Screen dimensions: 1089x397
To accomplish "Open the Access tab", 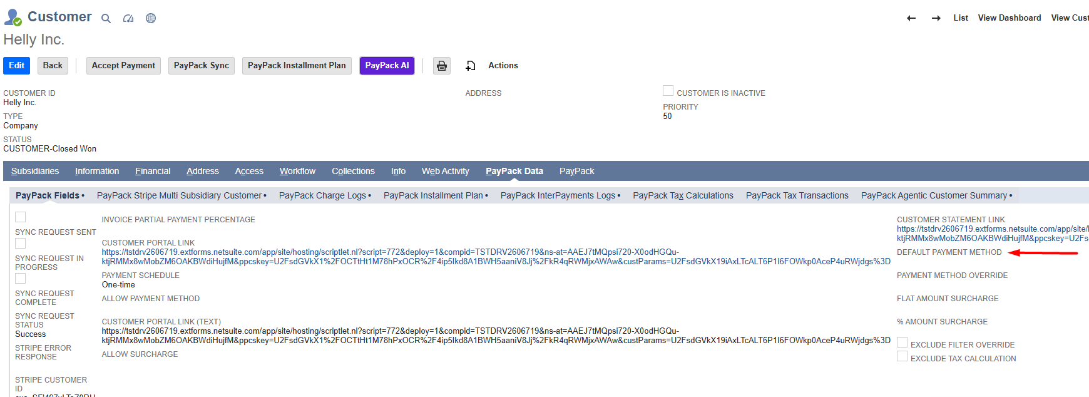I will [x=249, y=171].
